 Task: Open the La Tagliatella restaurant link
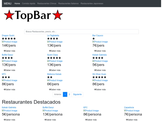pos(53,36)
